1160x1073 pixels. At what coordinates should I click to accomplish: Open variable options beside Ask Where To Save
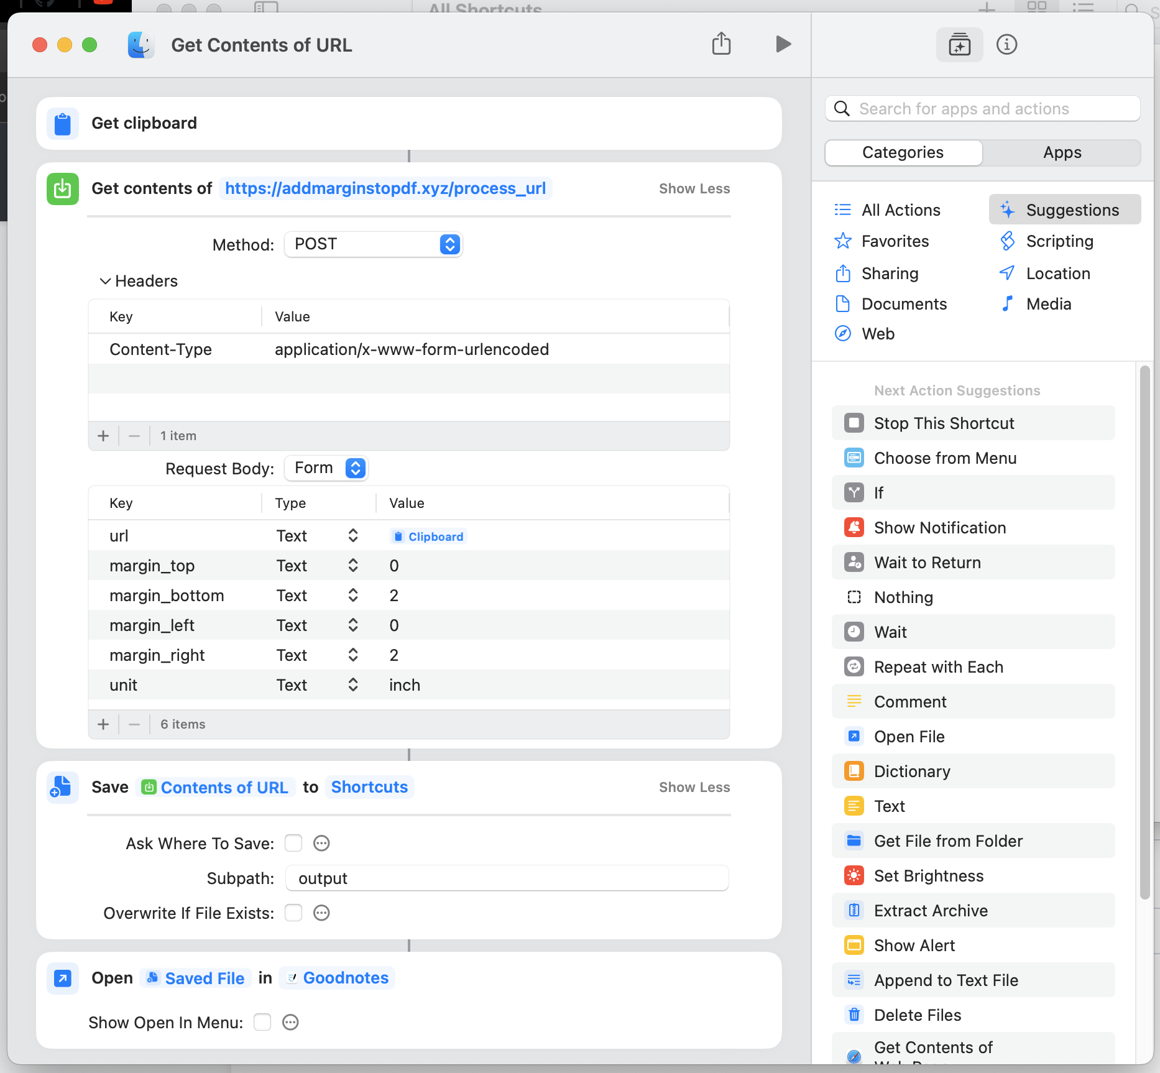pos(321,843)
